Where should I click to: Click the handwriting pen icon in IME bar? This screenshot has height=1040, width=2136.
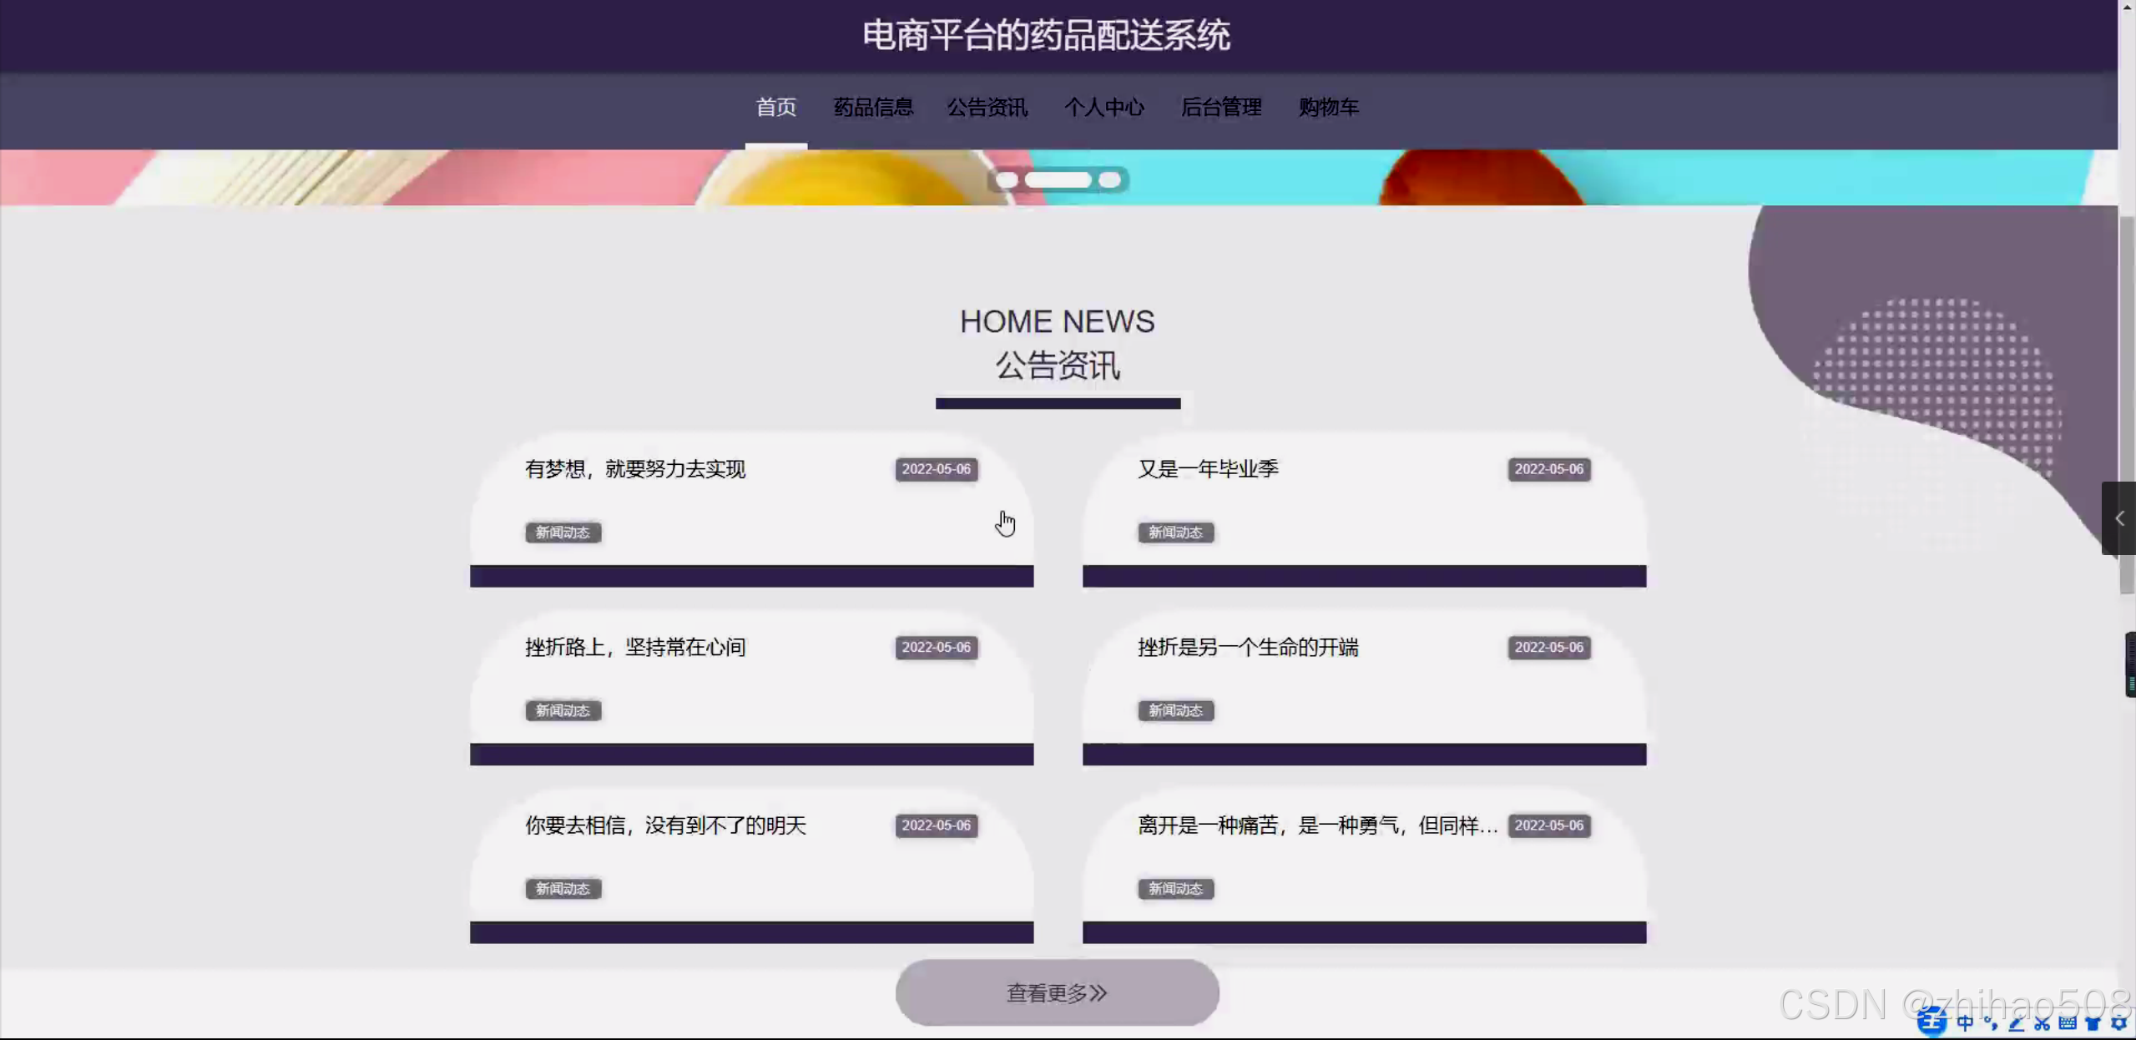click(2017, 1022)
